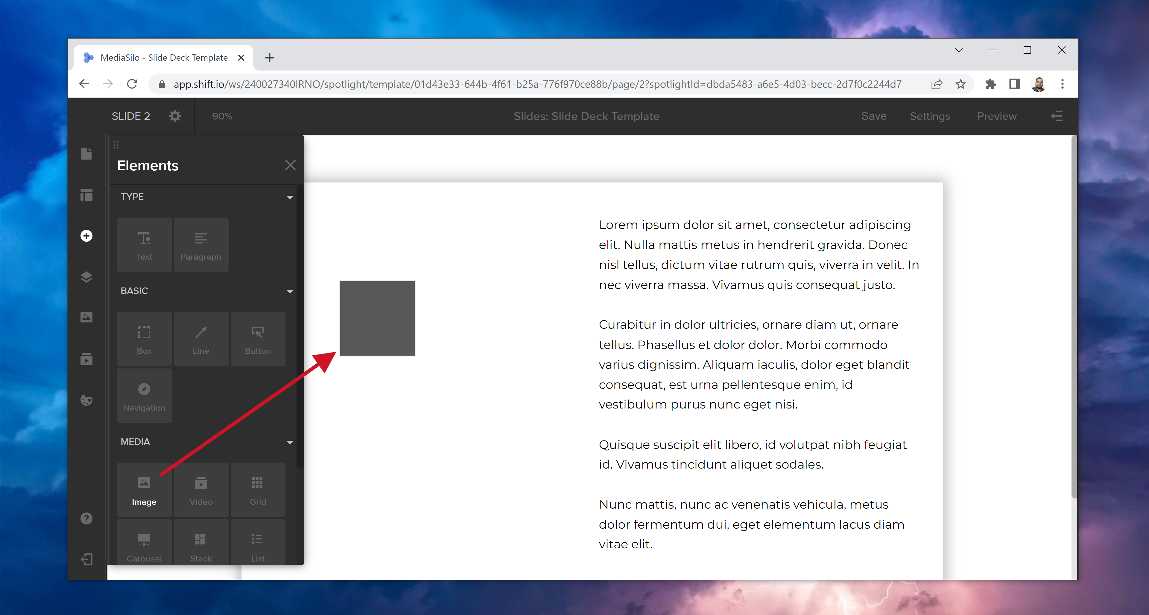Share this page icon
The height and width of the screenshot is (615, 1149).
click(x=937, y=84)
